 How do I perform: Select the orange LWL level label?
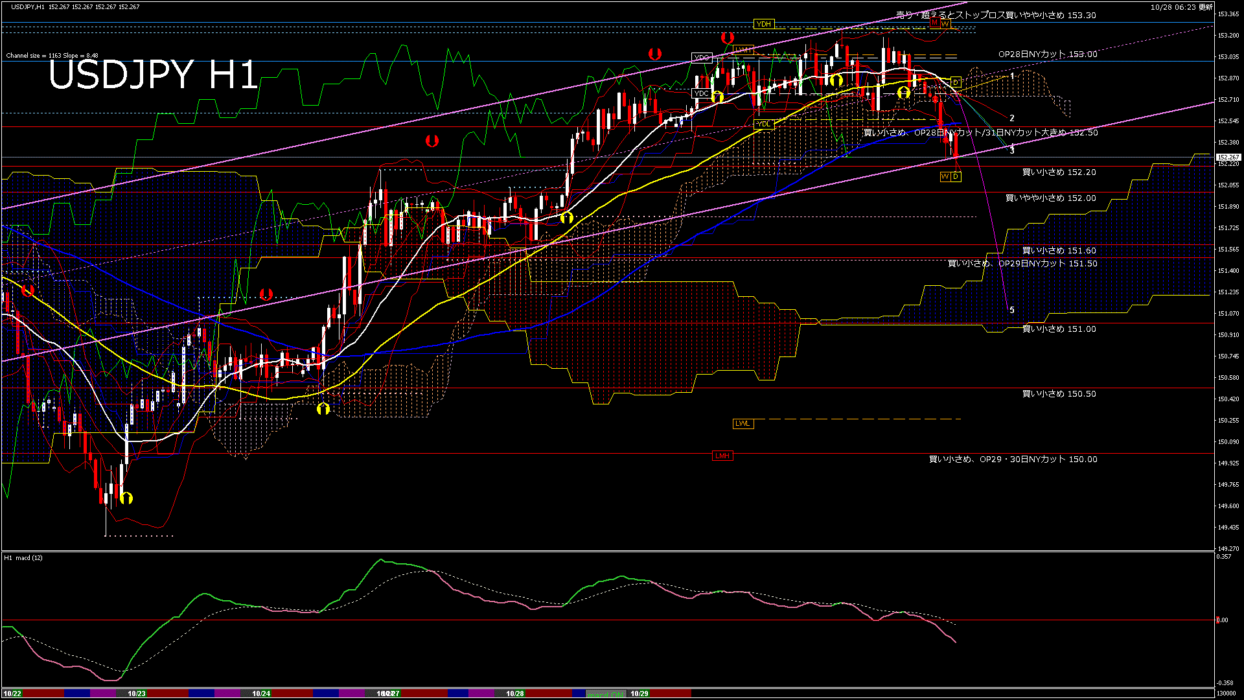pos(743,423)
